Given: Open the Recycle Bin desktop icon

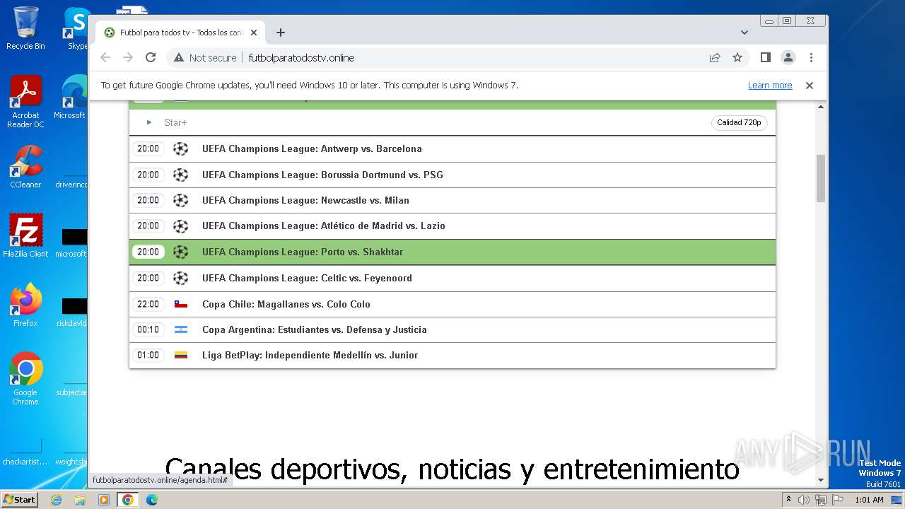Looking at the screenshot, I should (25, 28).
